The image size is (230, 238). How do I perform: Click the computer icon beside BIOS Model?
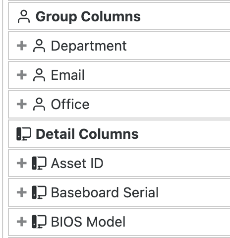click(39, 222)
